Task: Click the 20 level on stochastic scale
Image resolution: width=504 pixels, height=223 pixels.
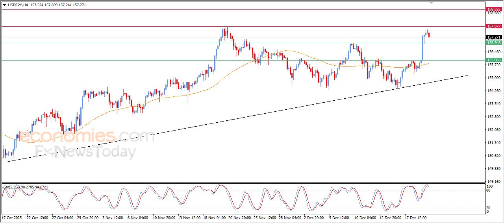Action: pos(489,208)
